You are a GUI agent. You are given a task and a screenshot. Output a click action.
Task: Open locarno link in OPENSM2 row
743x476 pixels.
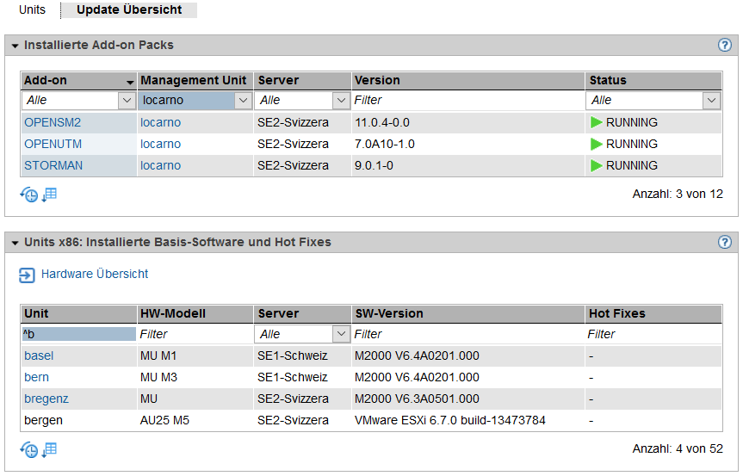pos(161,123)
